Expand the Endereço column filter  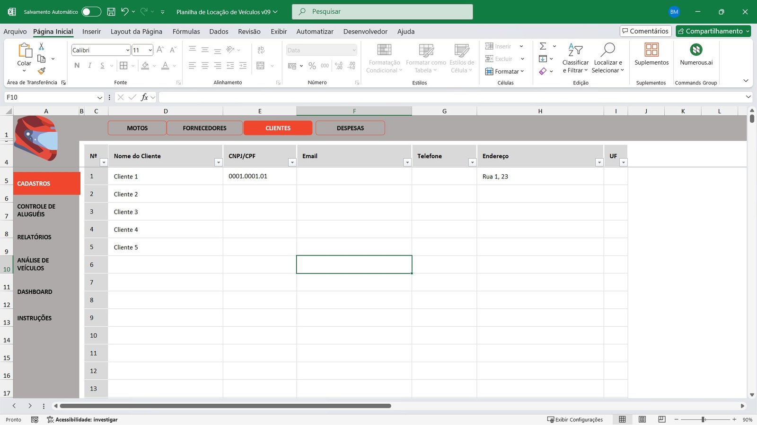599,162
